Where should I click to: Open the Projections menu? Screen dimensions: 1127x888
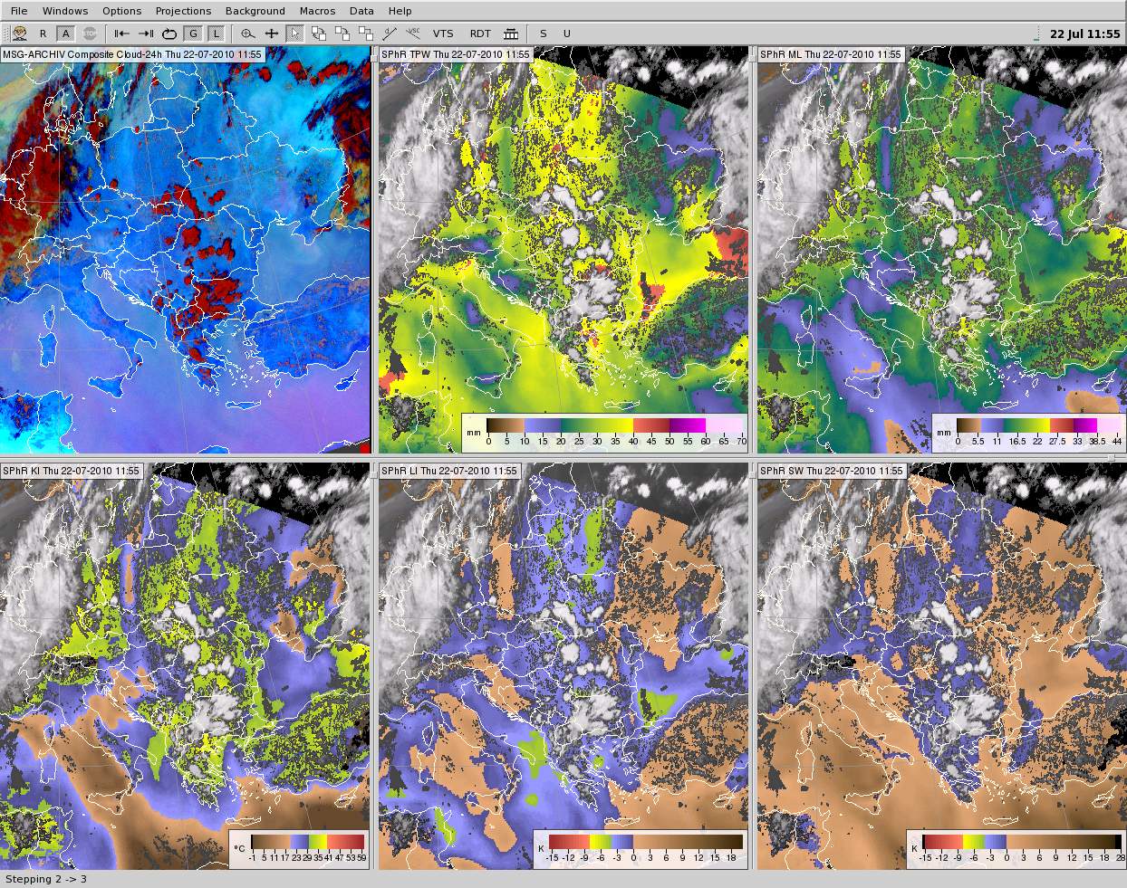click(183, 11)
